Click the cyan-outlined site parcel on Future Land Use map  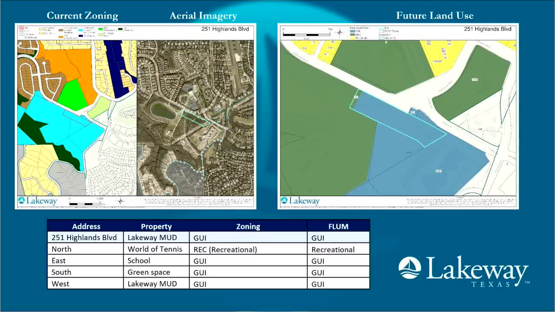click(x=397, y=119)
